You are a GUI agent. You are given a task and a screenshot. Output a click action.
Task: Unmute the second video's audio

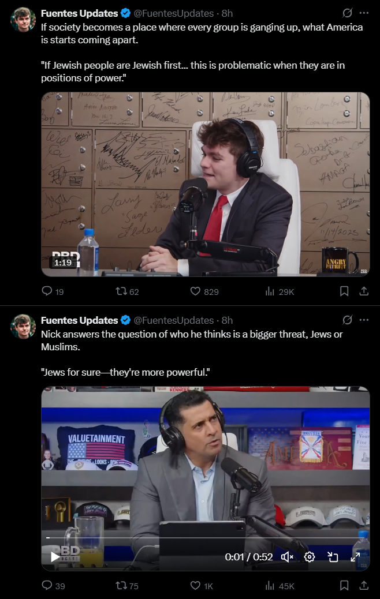click(x=287, y=557)
